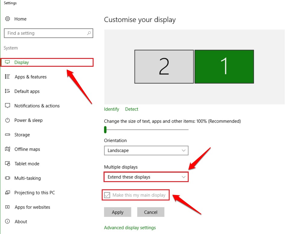
Task: Click the Notifications & actions speech-bubble icon
Action: coord(8,106)
